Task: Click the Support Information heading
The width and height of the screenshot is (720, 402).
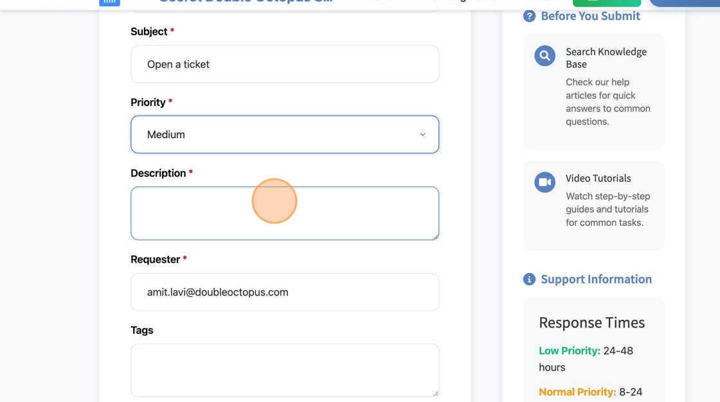Action: [596, 279]
